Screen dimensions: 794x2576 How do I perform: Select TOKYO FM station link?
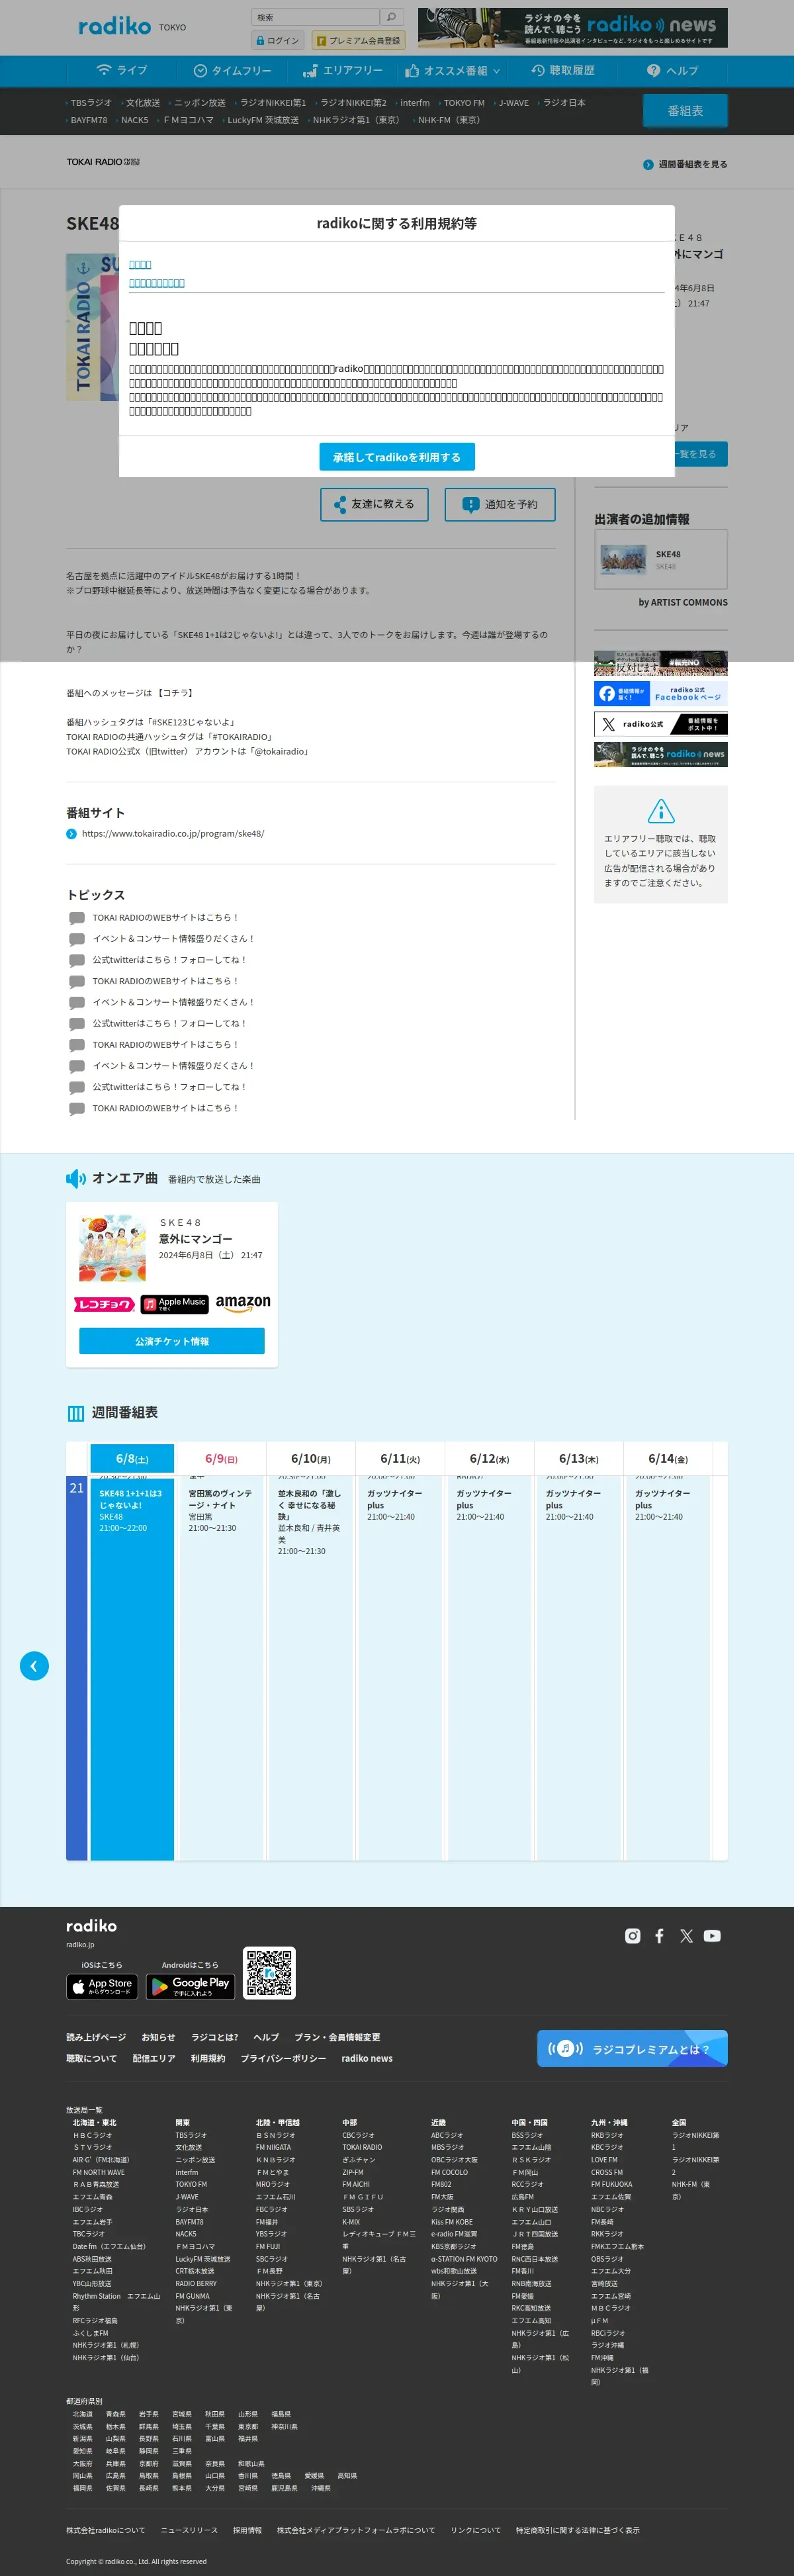[x=464, y=103]
